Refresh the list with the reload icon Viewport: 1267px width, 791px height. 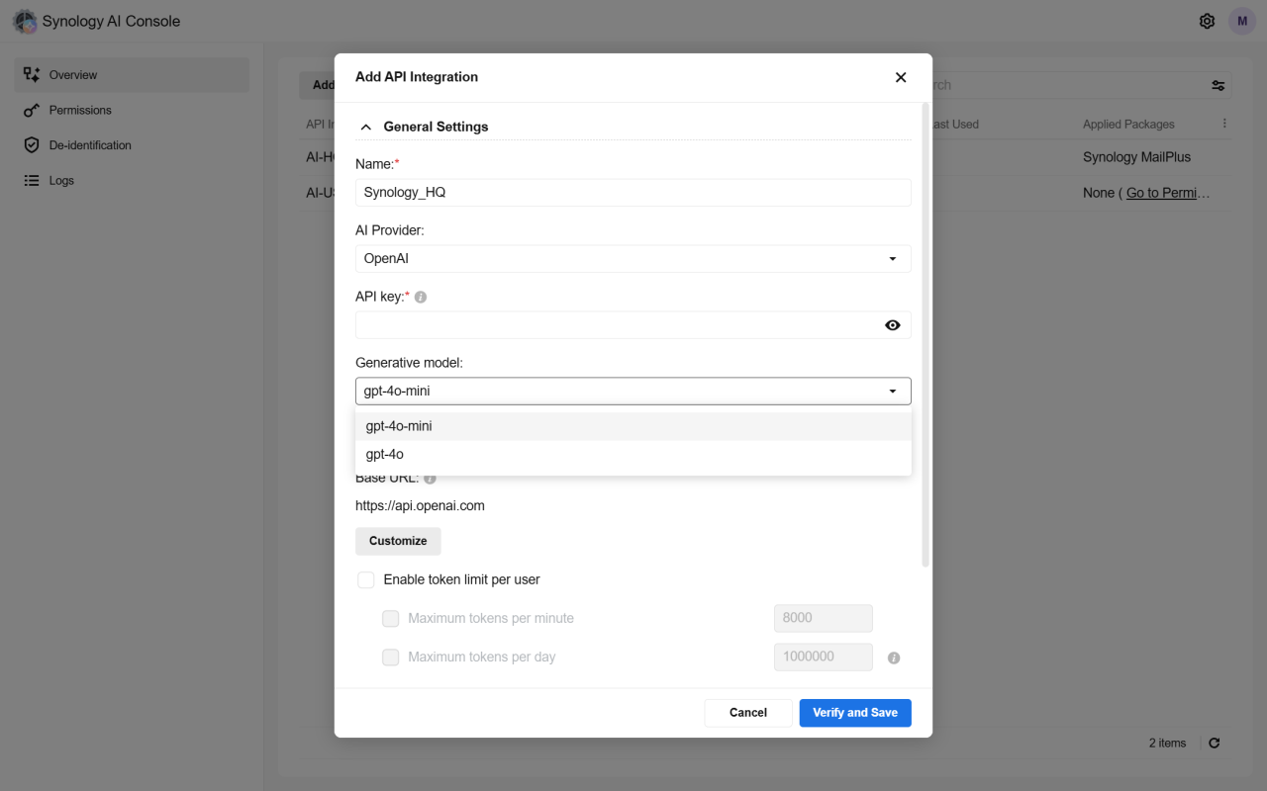pos(1214,743)
